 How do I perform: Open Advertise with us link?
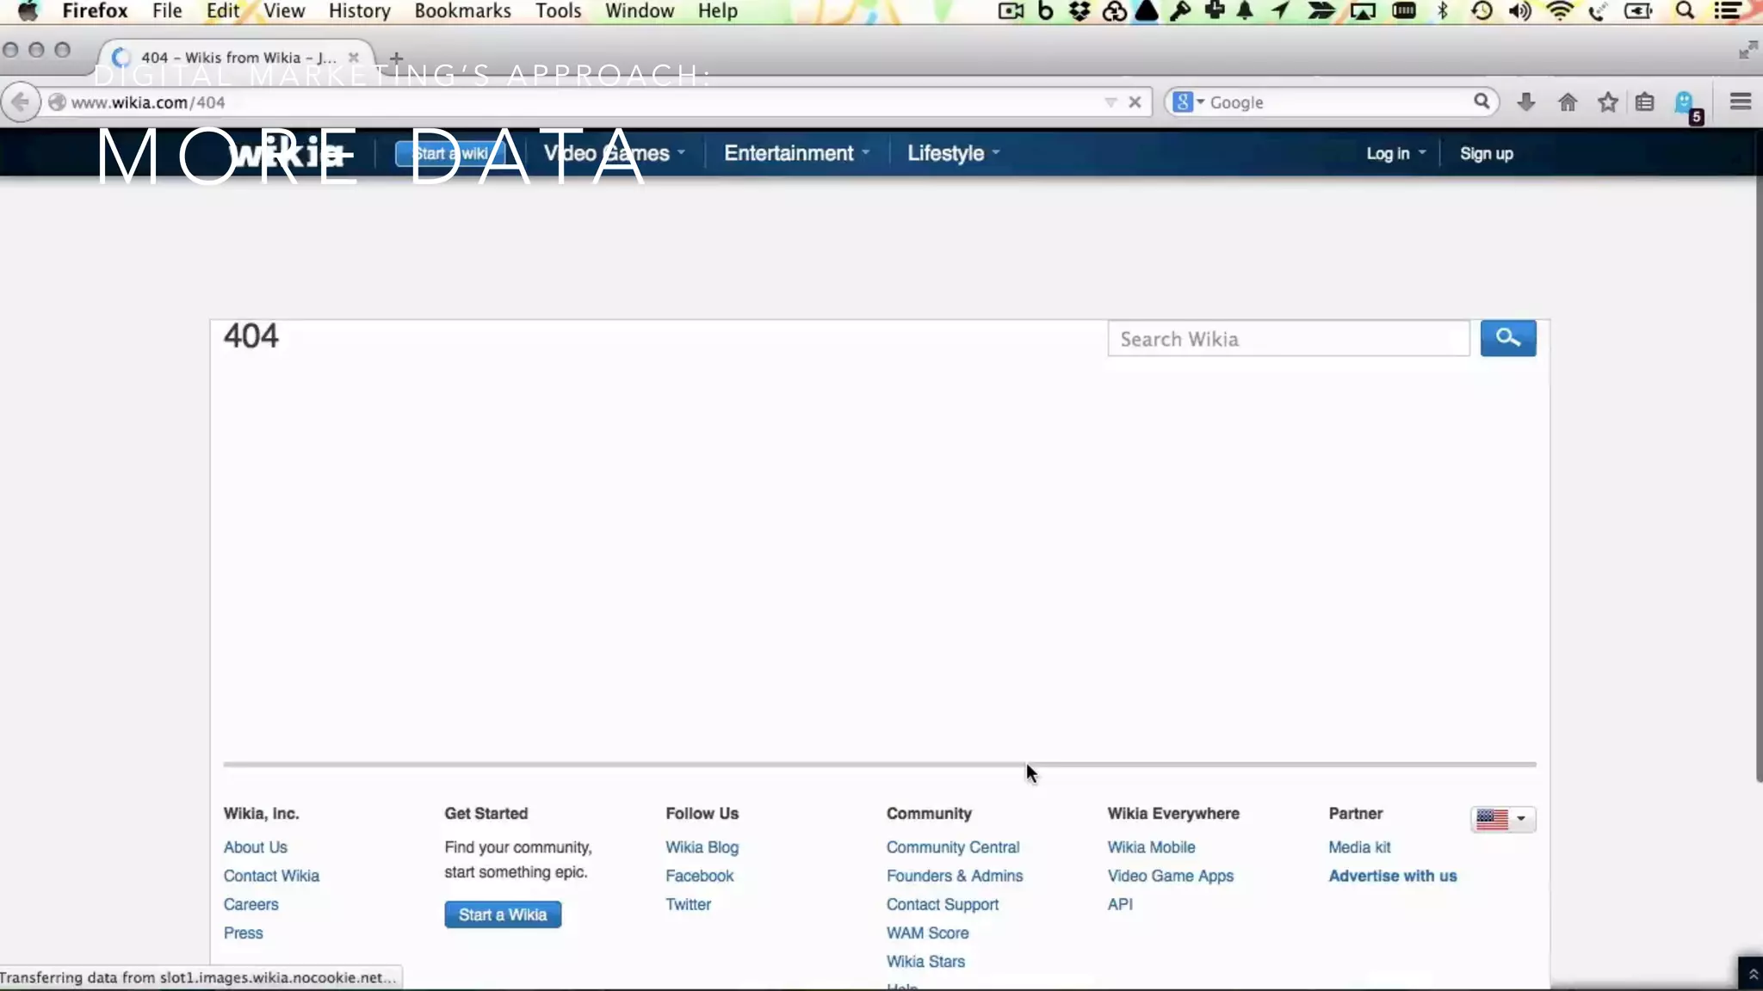coord(1392,876)
